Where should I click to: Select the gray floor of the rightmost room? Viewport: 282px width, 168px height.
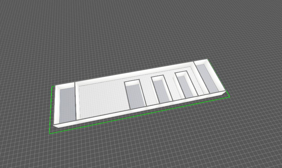(x=208, y=78)
